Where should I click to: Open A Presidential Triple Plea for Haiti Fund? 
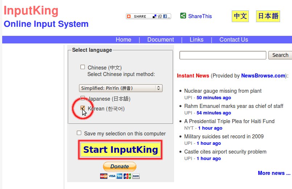click(229, 121)
